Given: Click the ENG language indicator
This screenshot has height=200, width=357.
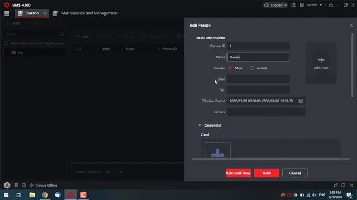Looking at the screenshot, I should (x=322, y=195).
